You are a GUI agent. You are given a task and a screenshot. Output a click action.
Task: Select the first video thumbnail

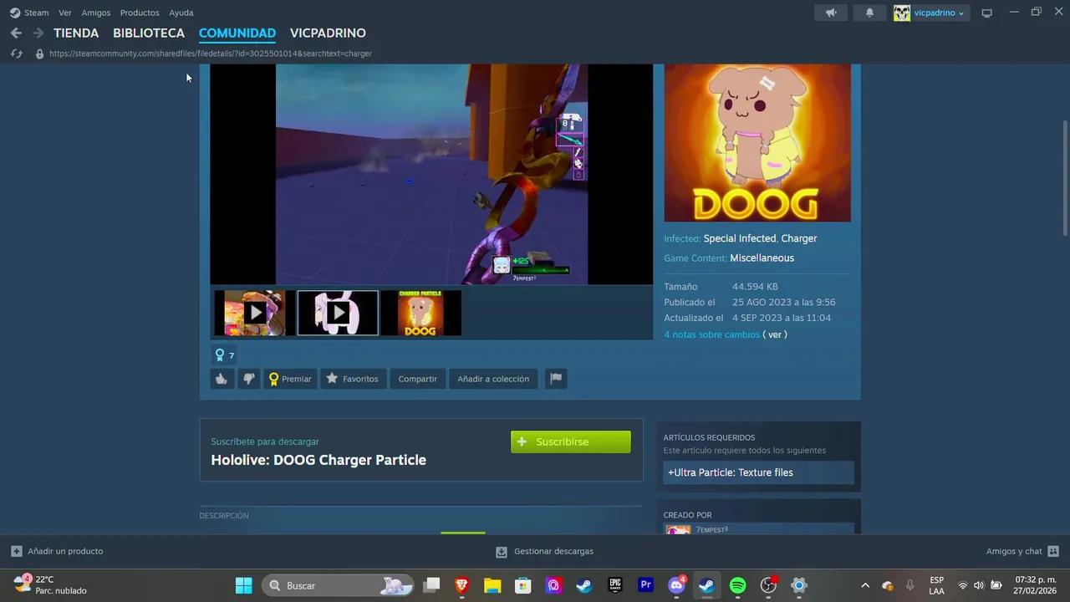pos(255,313)
